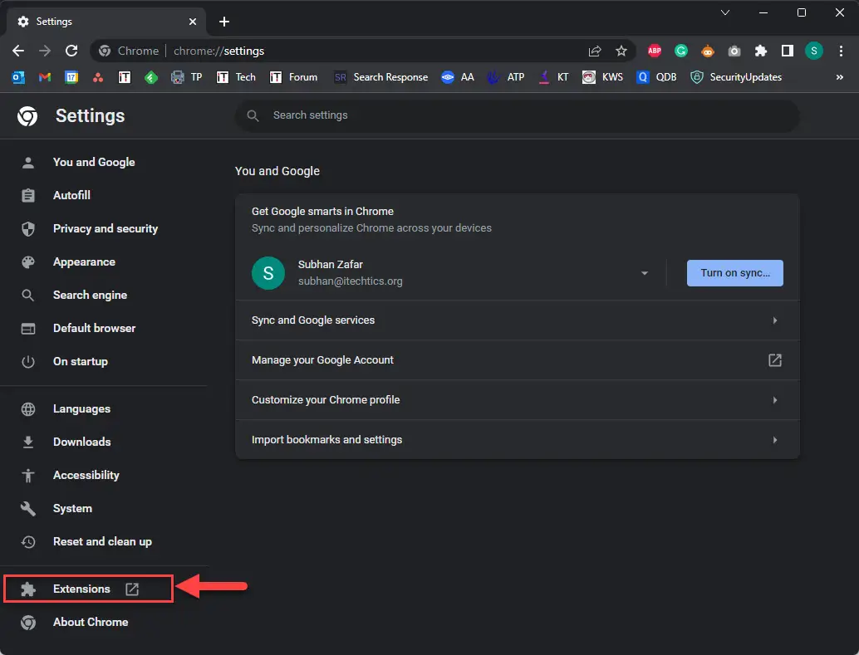The width and height of the screenshot is (859, 655).
Task: Close the Settings tab
Action: [x=192, y=22]
